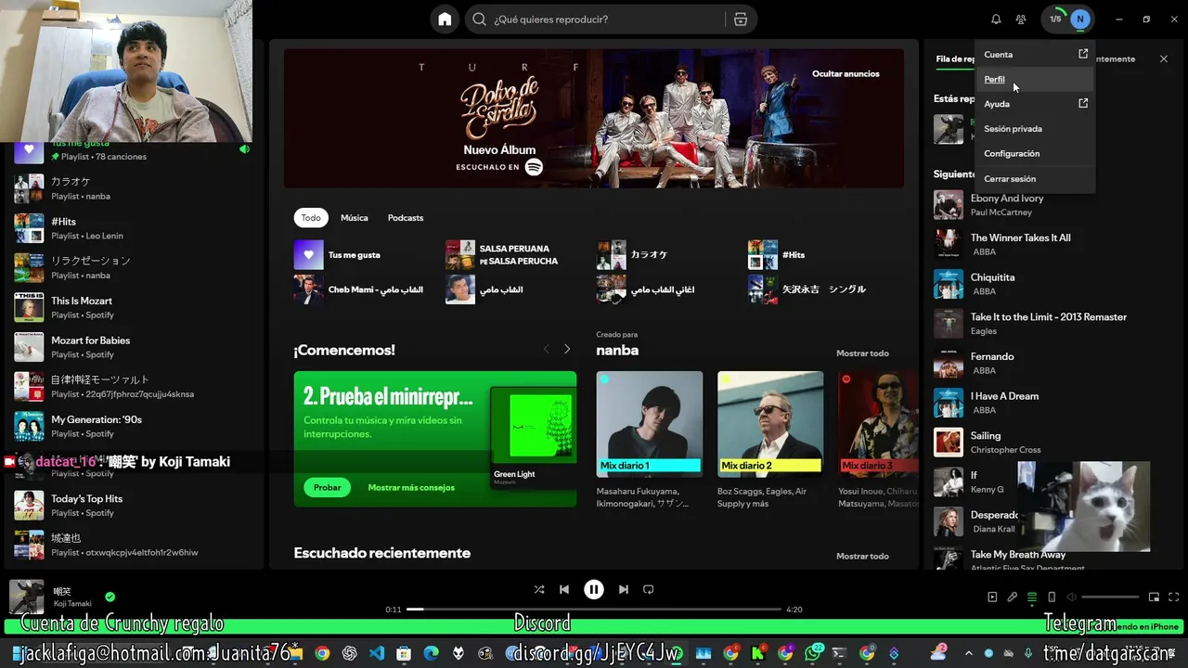Screen dimensions: 1188x668
Task: Switch to the Podcasts filter
Action: point(406,218)
